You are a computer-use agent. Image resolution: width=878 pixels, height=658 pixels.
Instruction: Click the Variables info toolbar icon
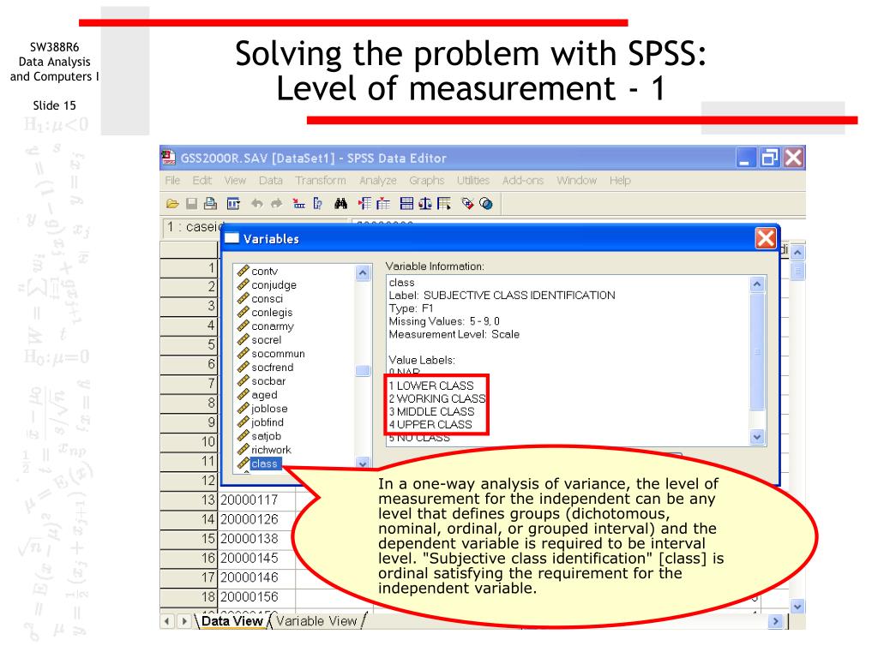[x=317, y=204]
